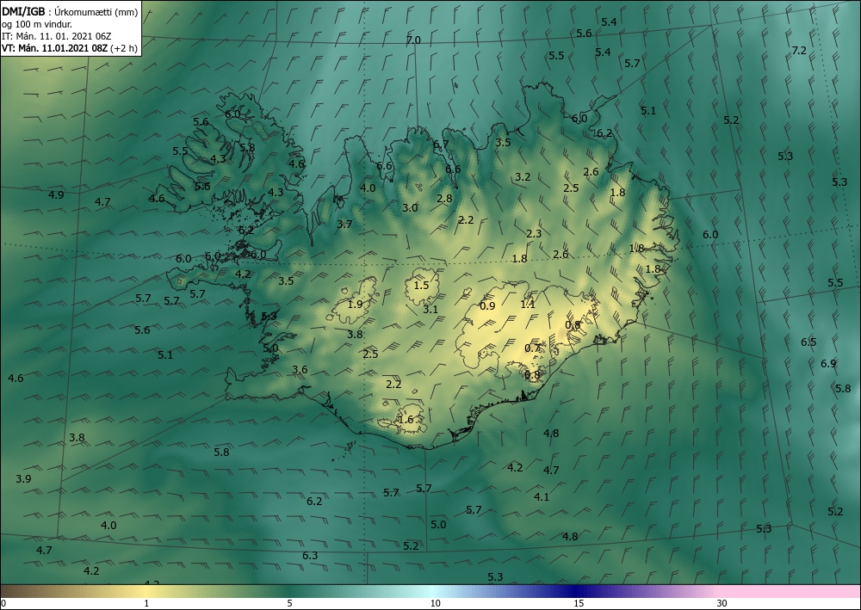Select the 3.7 value on the map
The image size is (861, 610).
pyautogui.click(x=344, y=224)
